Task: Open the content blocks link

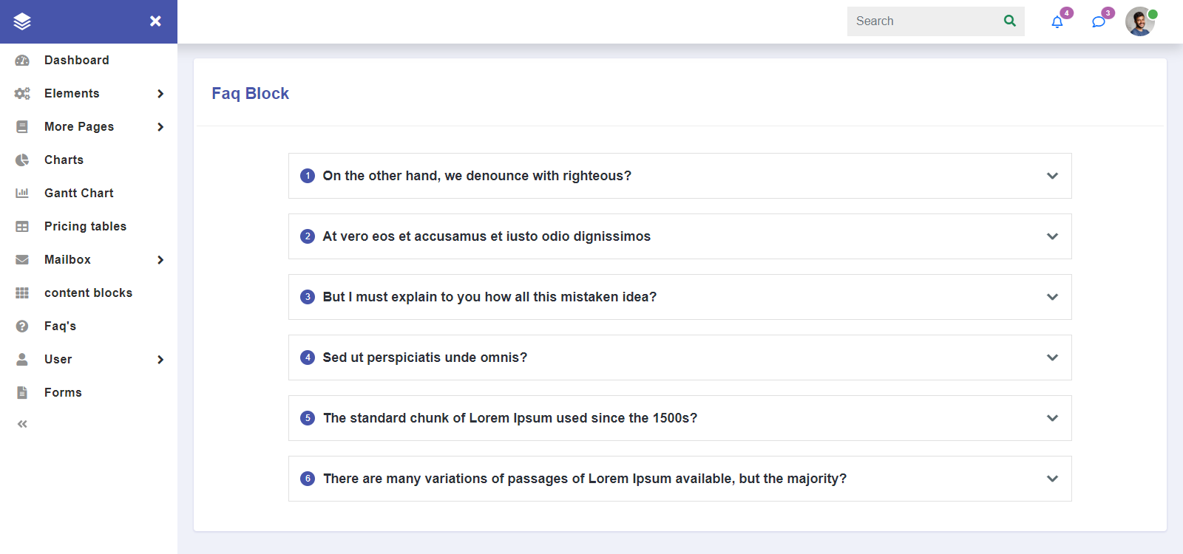Action: click(x=88, y=293)
